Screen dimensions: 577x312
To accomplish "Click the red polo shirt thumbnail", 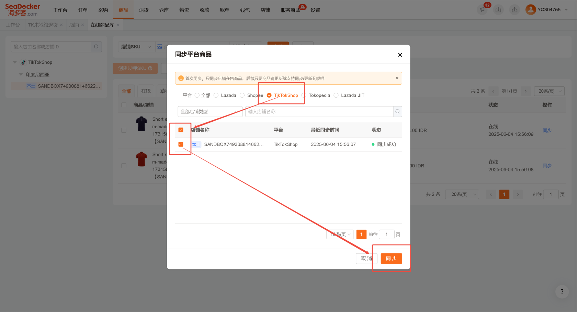I will (142, 159).
